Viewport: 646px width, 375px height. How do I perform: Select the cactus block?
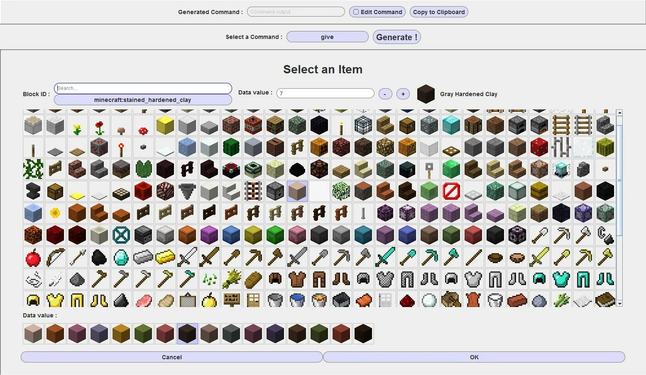coord(231,147)
